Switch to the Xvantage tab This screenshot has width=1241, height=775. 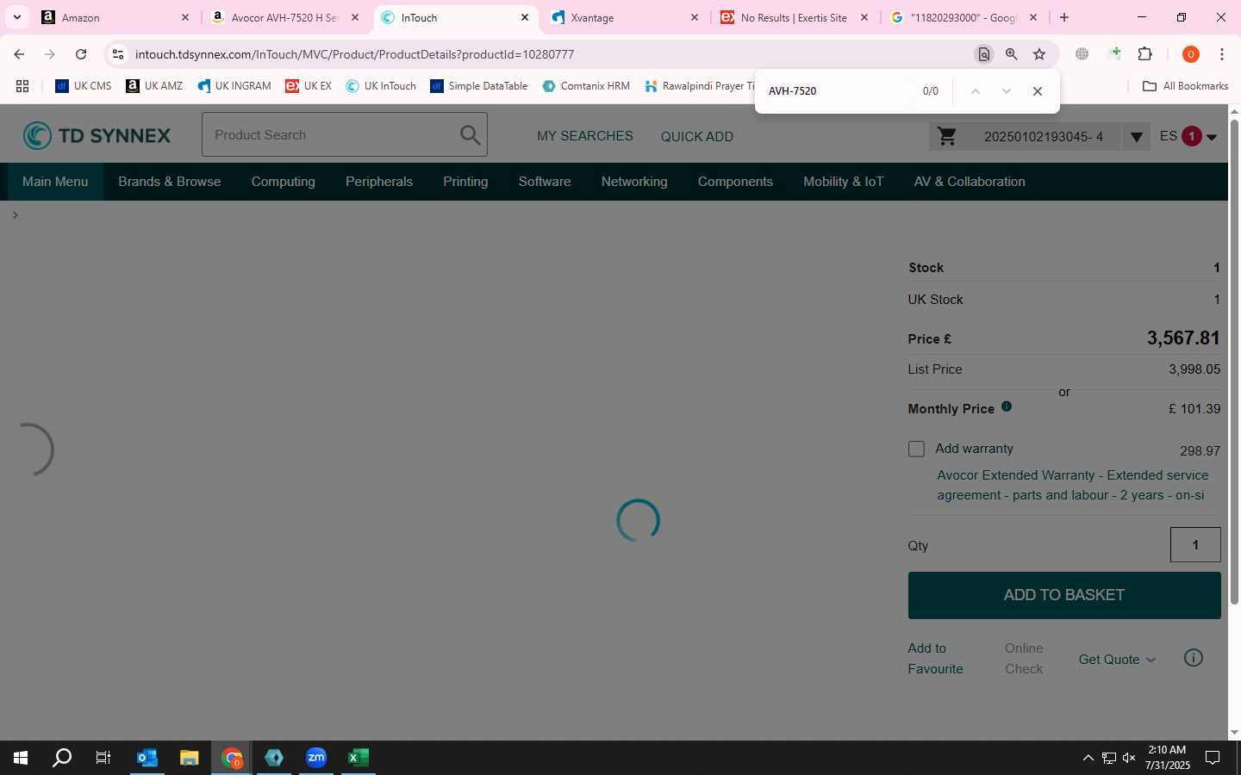626,17
